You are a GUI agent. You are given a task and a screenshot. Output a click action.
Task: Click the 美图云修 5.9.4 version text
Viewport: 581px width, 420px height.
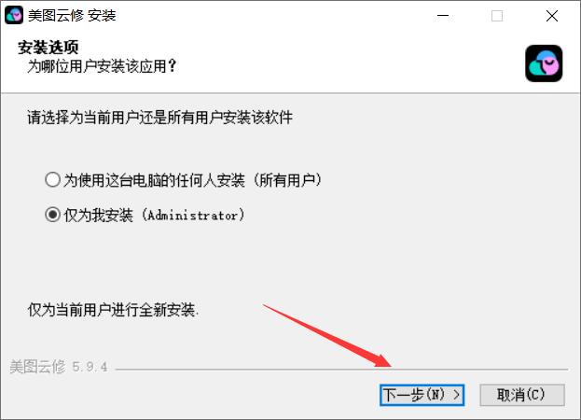59,367
